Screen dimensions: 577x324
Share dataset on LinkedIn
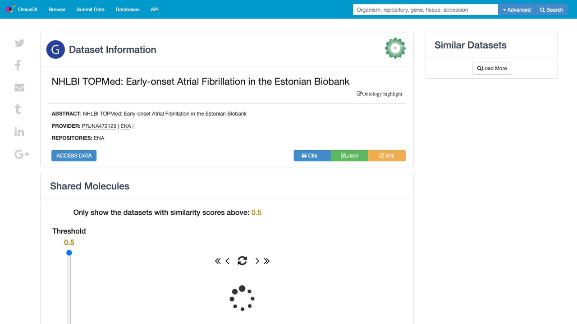coord(19,131)
